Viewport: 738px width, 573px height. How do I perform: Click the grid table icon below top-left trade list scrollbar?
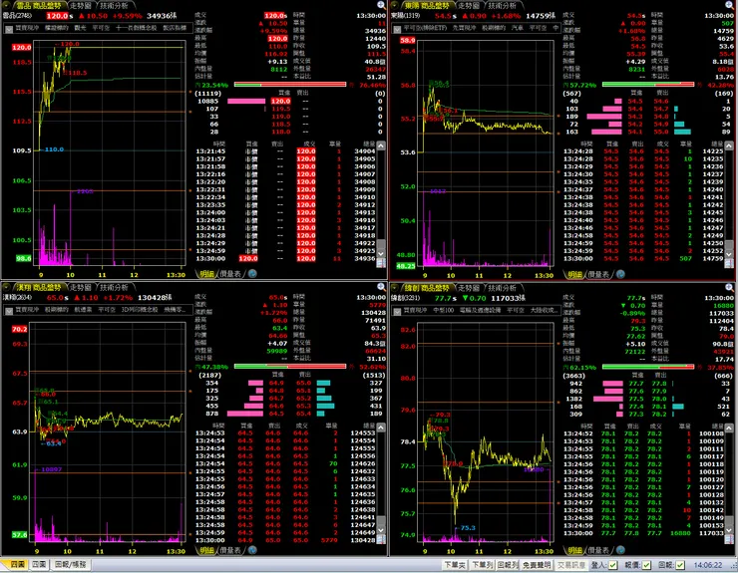381,263
